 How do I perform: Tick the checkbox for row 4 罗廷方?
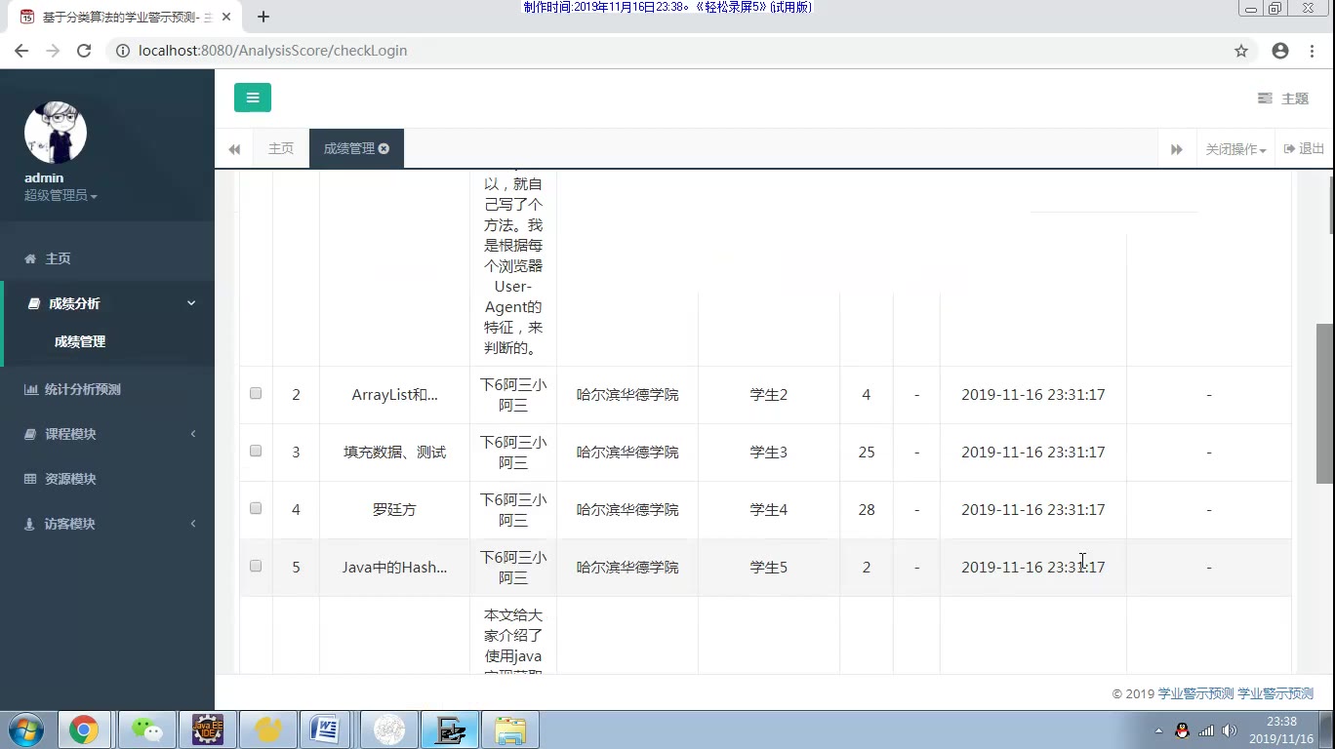256,508
